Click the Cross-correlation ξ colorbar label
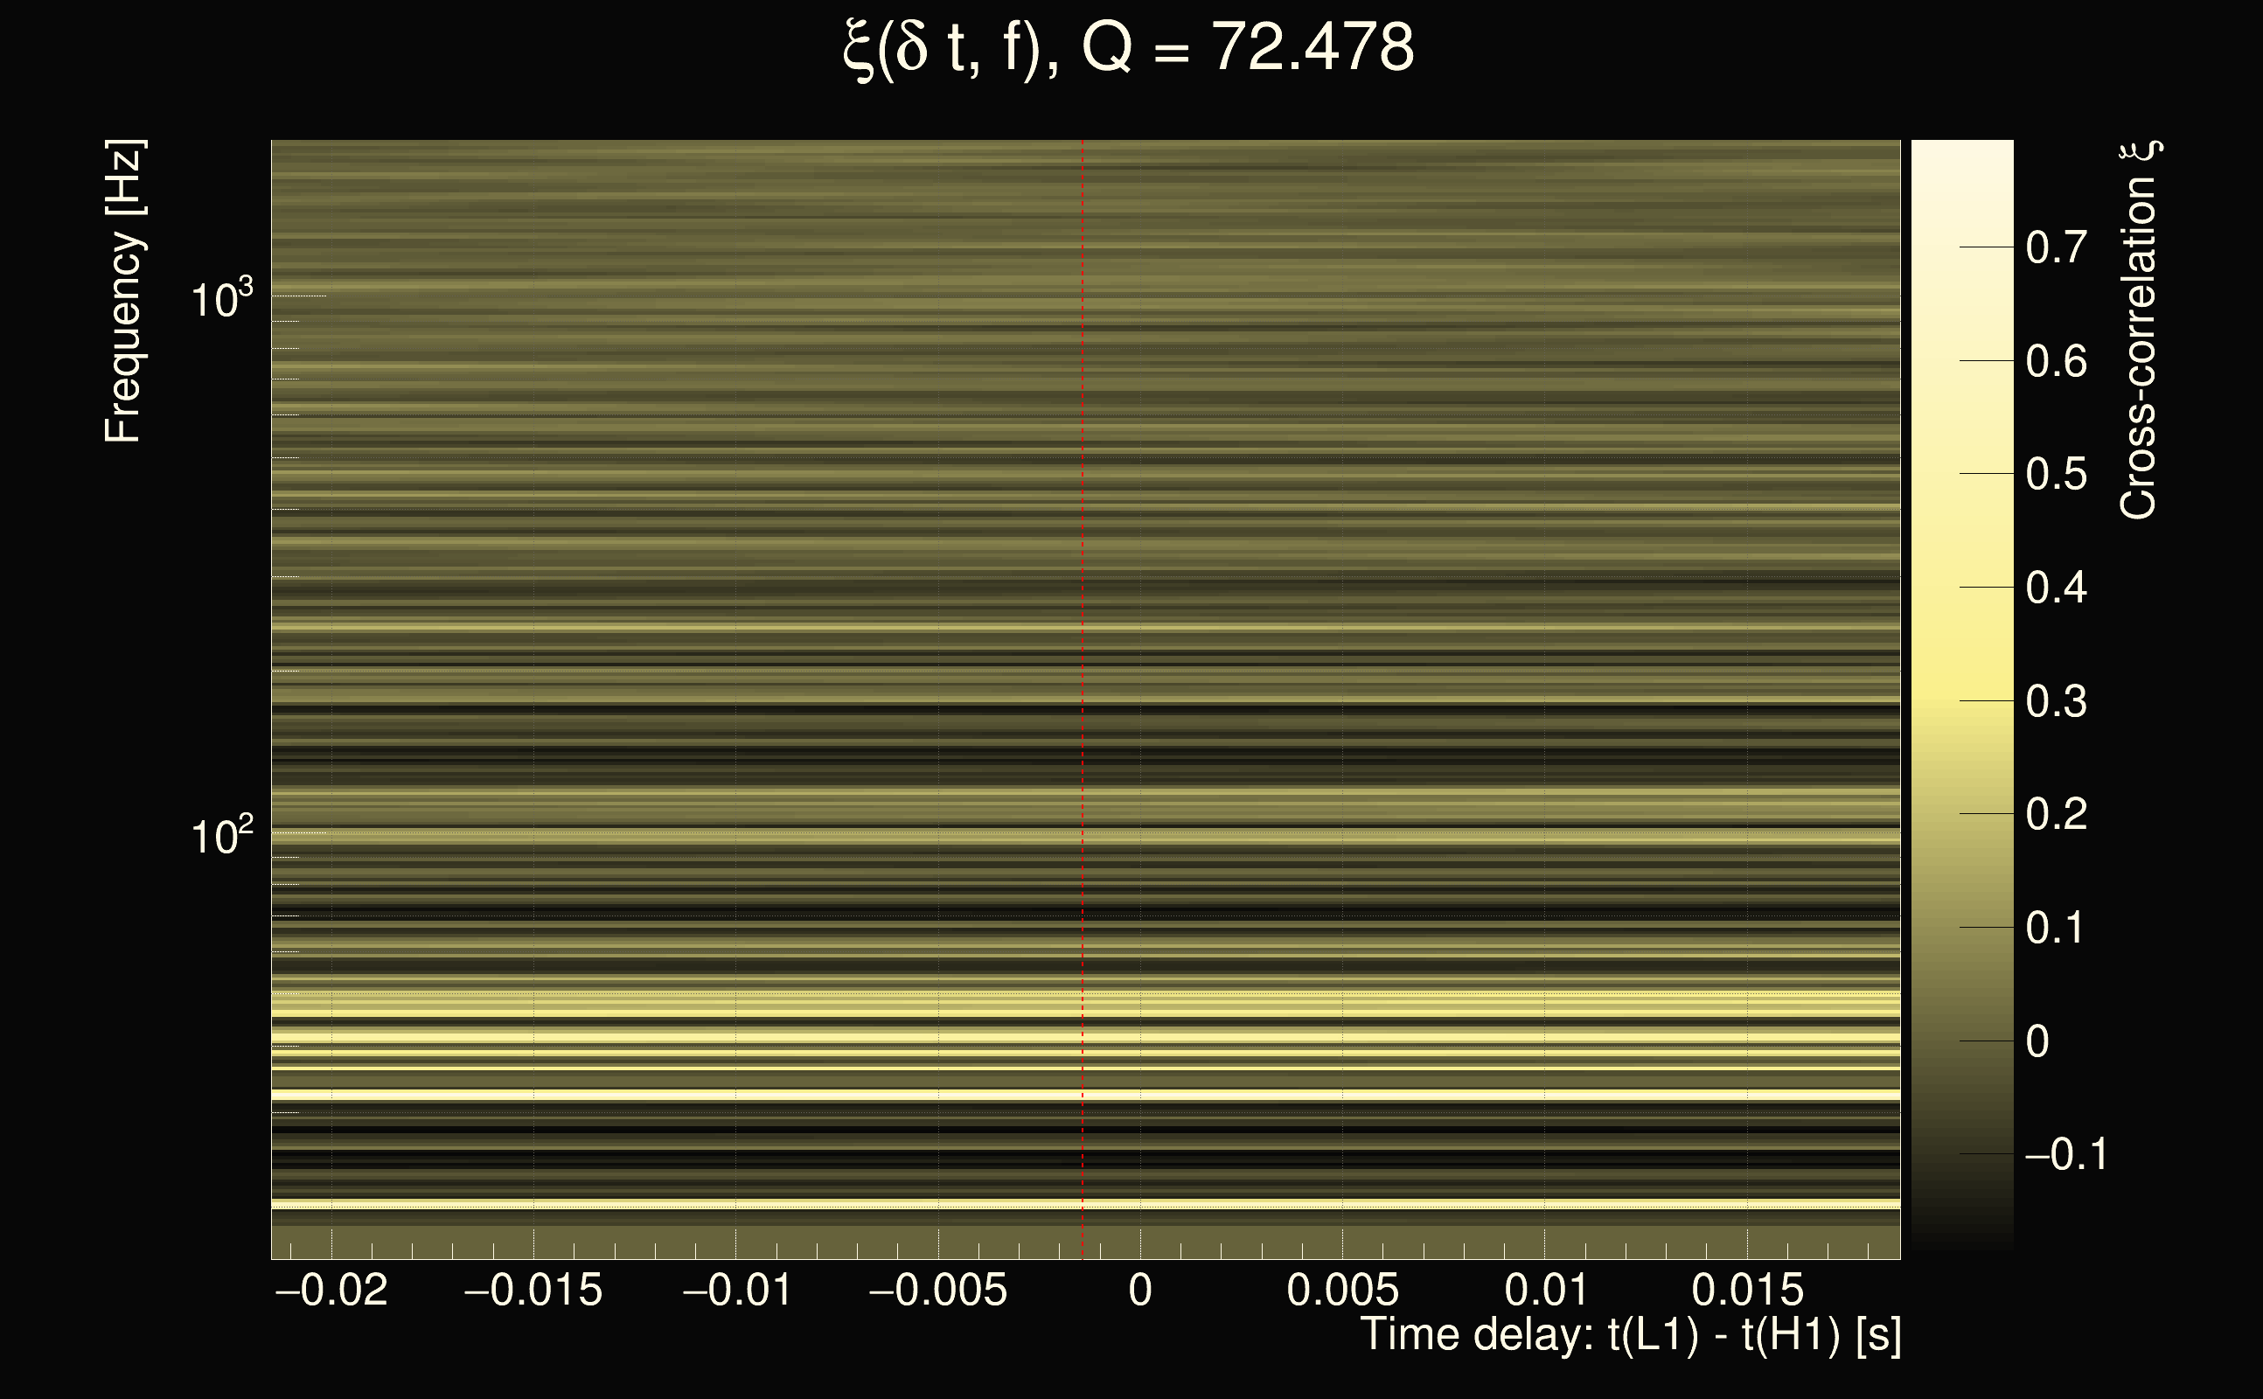 [2138, 331]
